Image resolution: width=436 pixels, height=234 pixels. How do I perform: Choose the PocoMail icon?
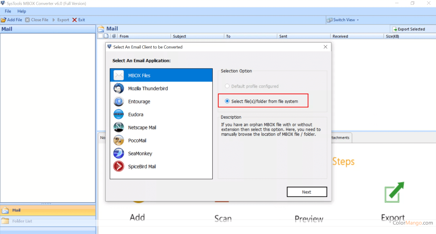[119, 140]
